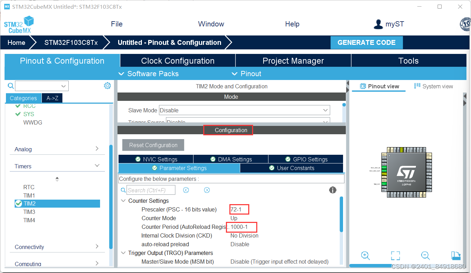Show parameter info icon
This screenshot has width=471, height=273.
333,190
